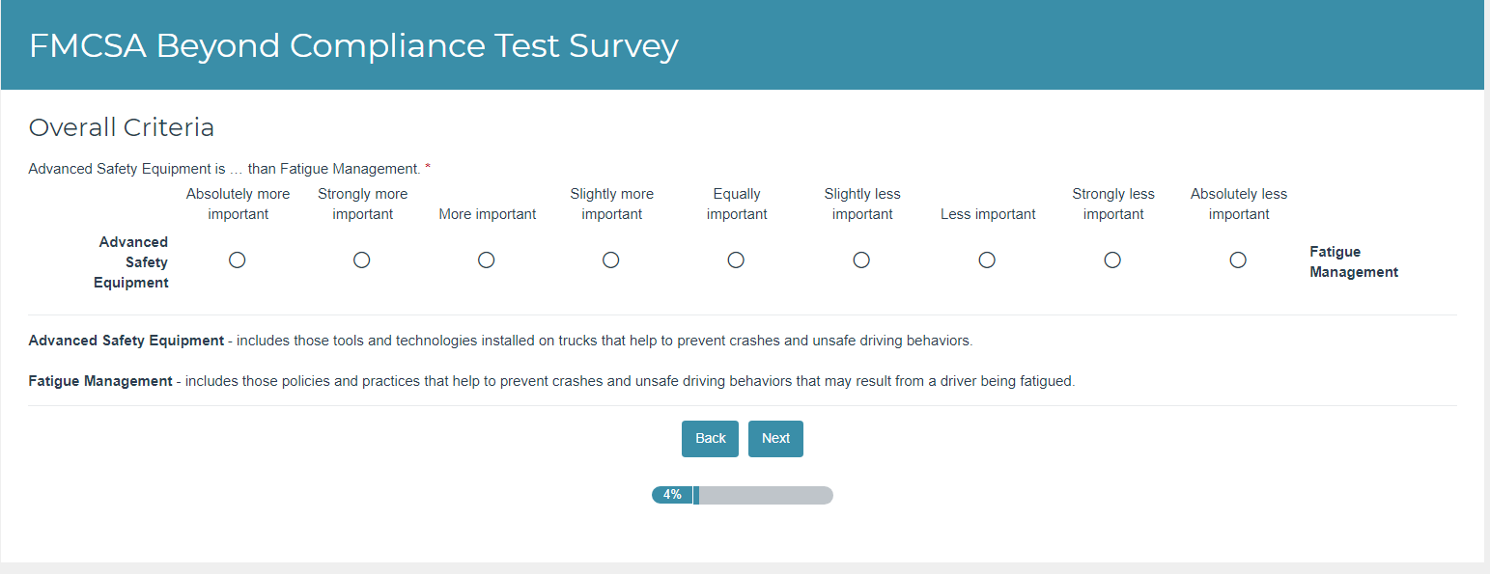The width and height of the screenshot is (1490, 574).
Task: Click the 'Overall Criteria' section heading
Action: coord(122,127)
